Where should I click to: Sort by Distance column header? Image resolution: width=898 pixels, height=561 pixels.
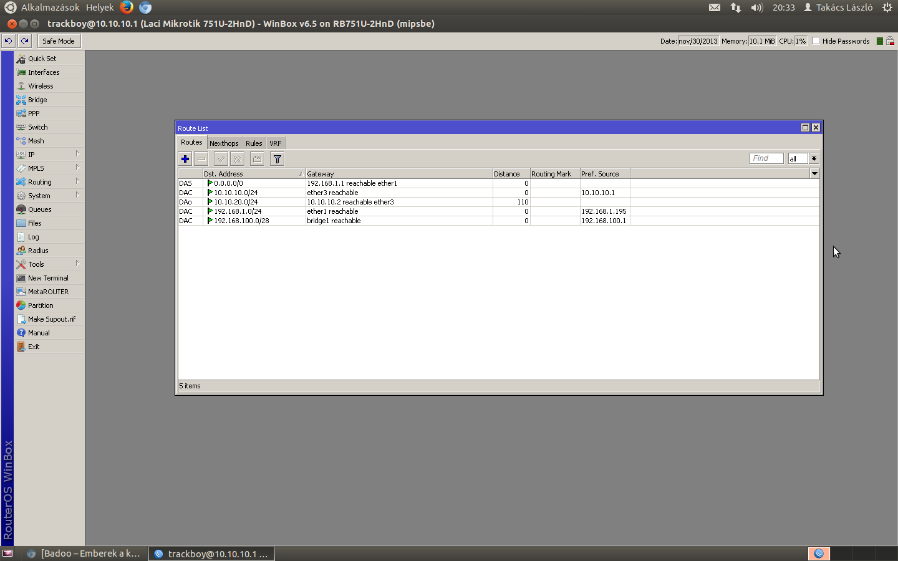click(x=511, y=174)
